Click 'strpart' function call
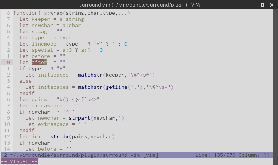 pos(80,118)
